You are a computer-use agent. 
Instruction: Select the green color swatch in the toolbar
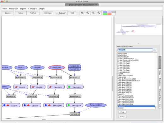[105, 14]
